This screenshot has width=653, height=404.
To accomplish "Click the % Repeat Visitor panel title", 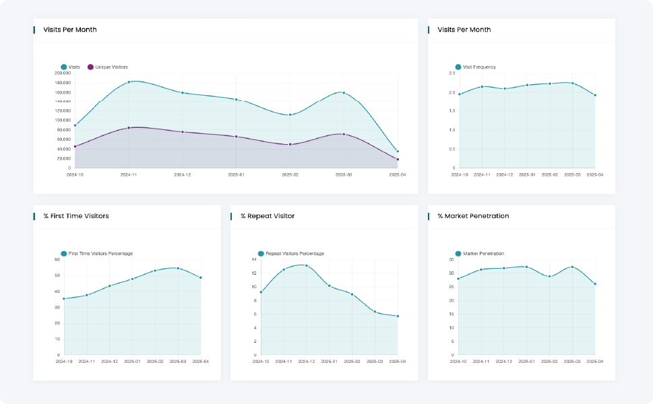I will pos(268,216).
